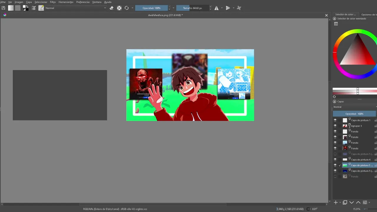This screenshot has width=377, height=212.
Task: Toggle vertical mirror tool
Action: tap(228, 8)
